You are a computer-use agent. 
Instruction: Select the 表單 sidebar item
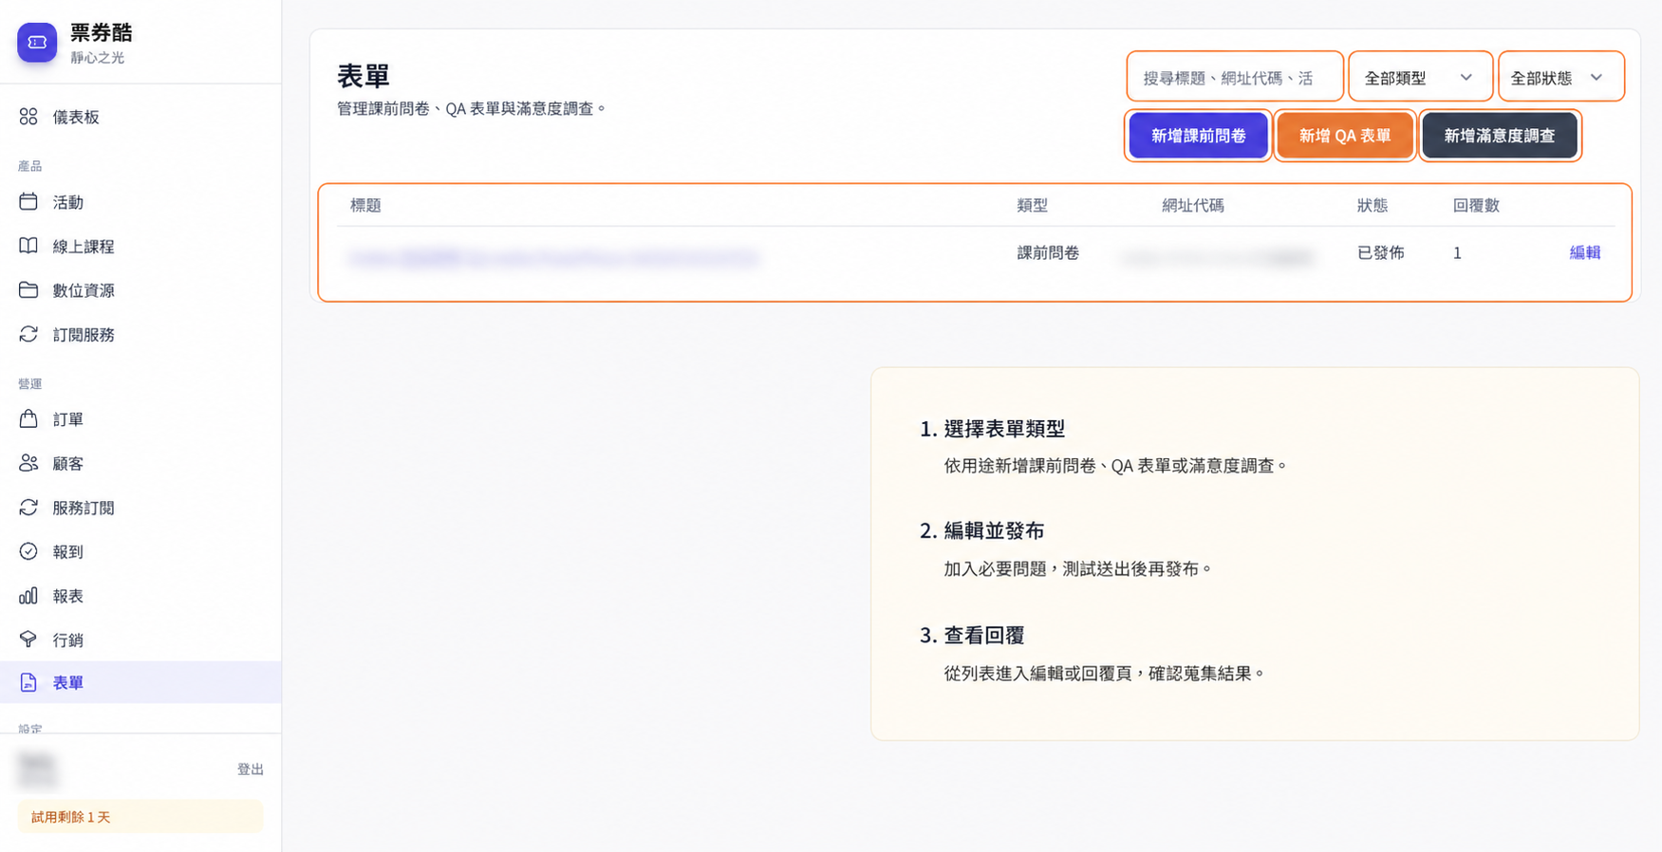(140, 682)
